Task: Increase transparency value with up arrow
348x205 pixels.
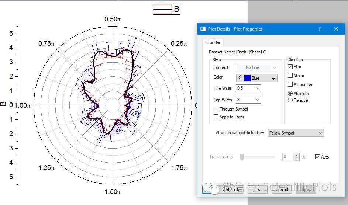Action: (296, 155)
